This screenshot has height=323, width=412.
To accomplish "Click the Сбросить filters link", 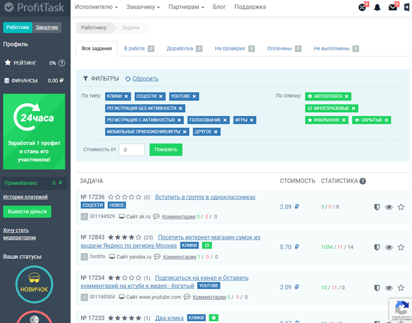I will click(145, 79).
